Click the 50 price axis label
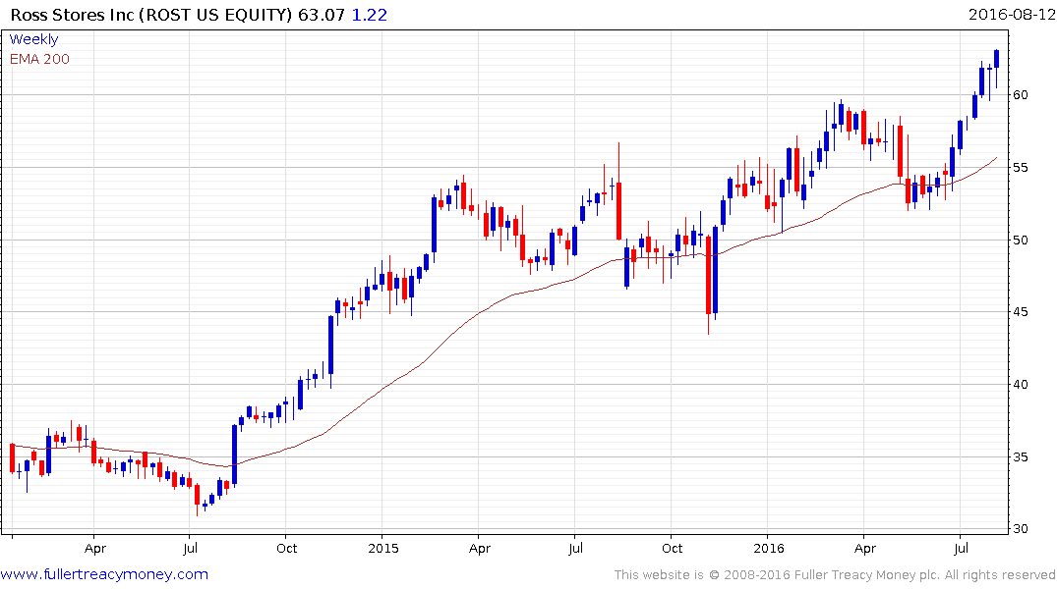Viewport: 1057px width, 589px height. click(x=1020, y=240)
